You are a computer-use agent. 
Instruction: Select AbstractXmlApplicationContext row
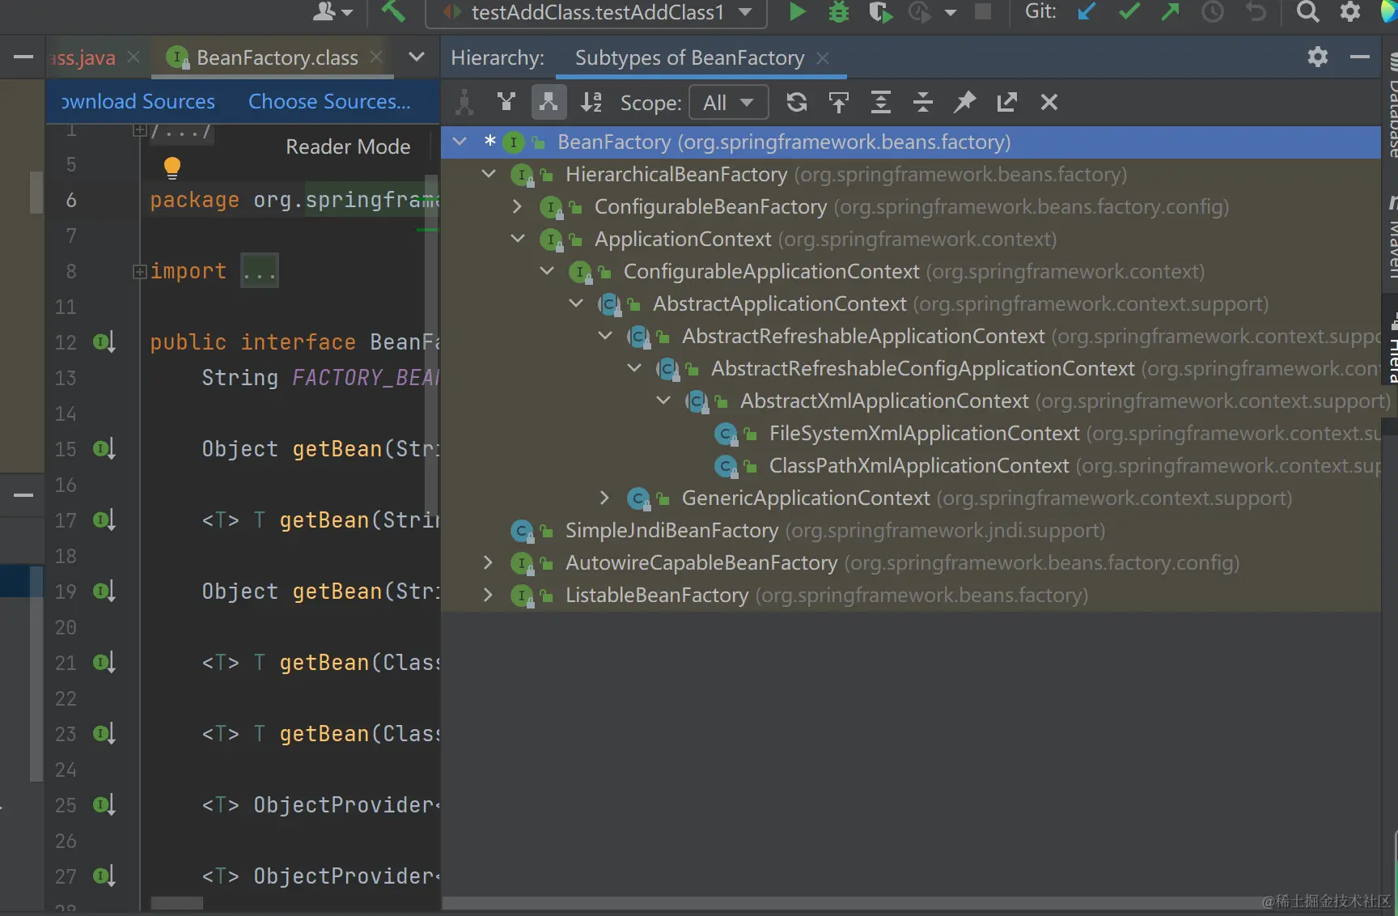pos(910,401)
